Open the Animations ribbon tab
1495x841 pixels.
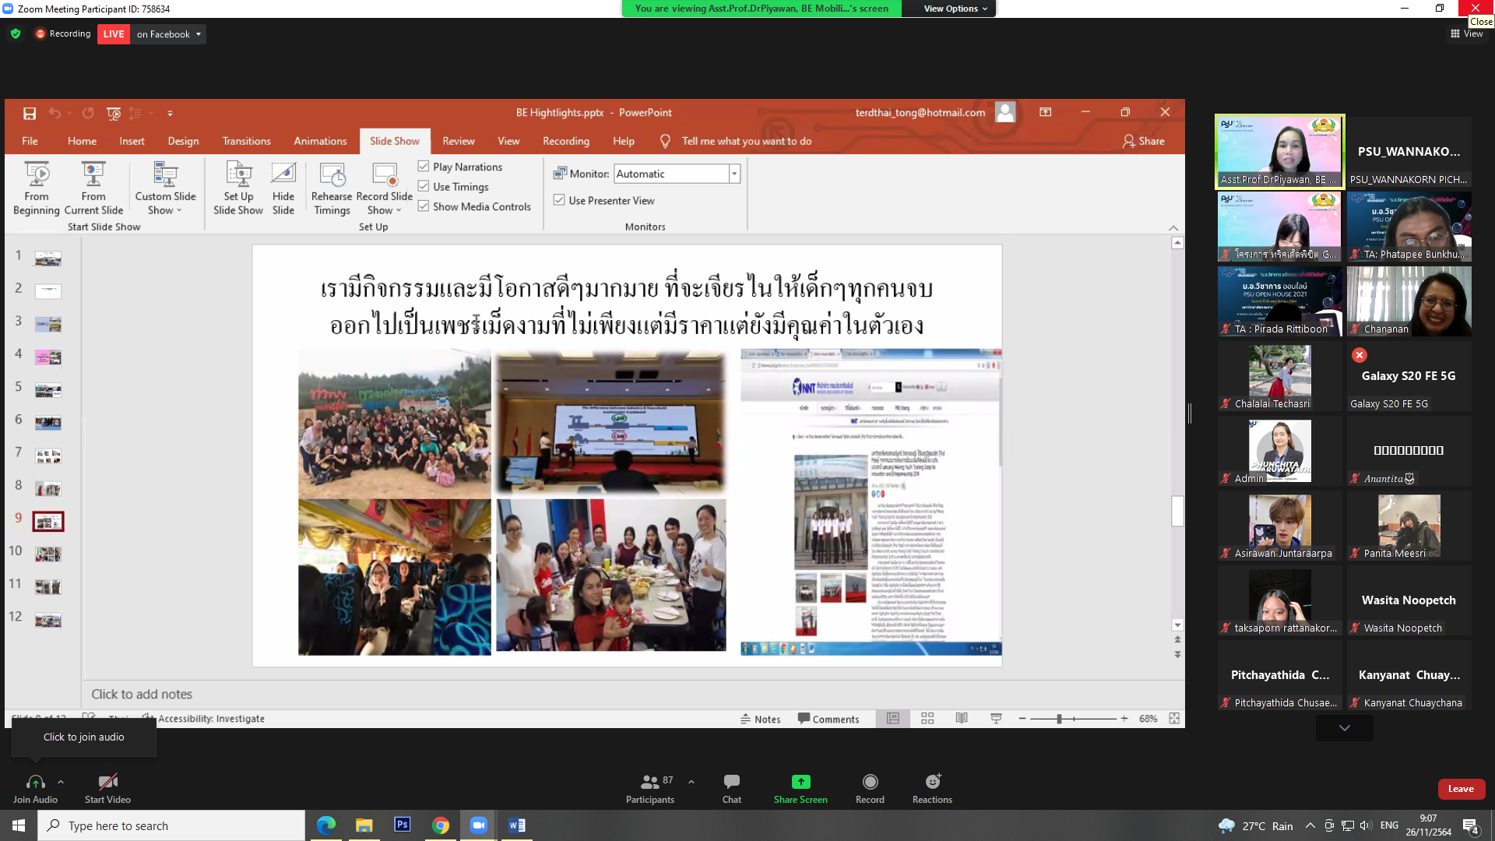320,141
